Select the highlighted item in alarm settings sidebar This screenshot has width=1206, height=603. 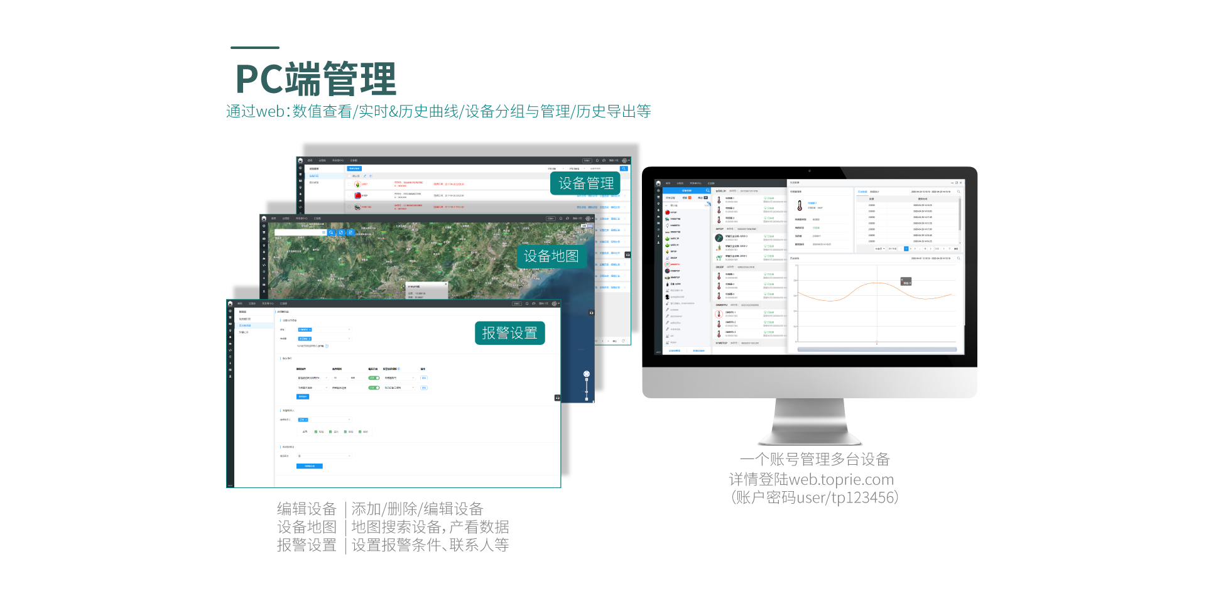point(245,325)
